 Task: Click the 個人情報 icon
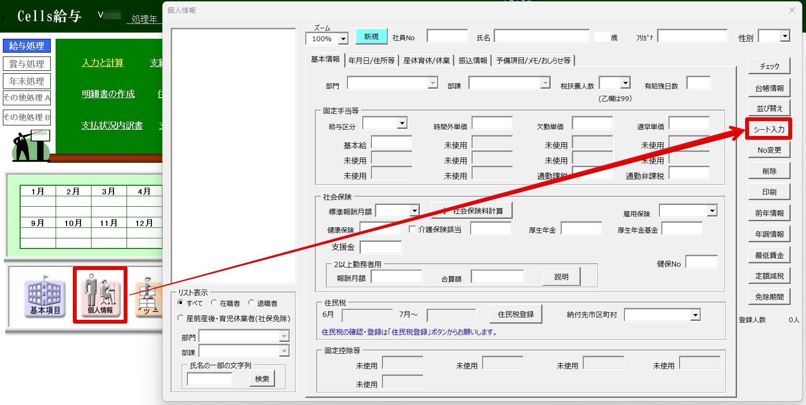[x=100, y=294]
